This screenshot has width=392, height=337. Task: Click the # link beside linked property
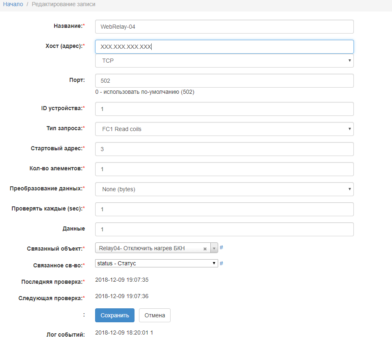coord(221,263)
